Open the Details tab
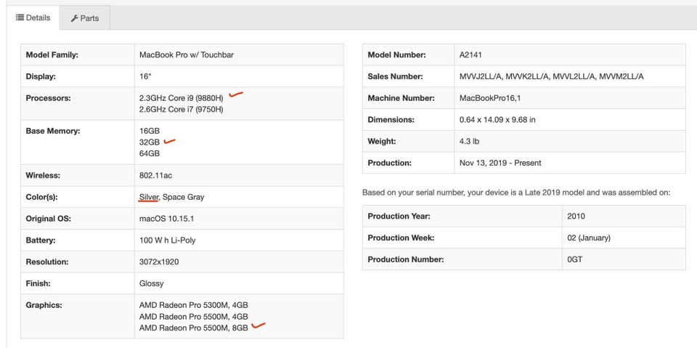 click(x=33, y=18)
